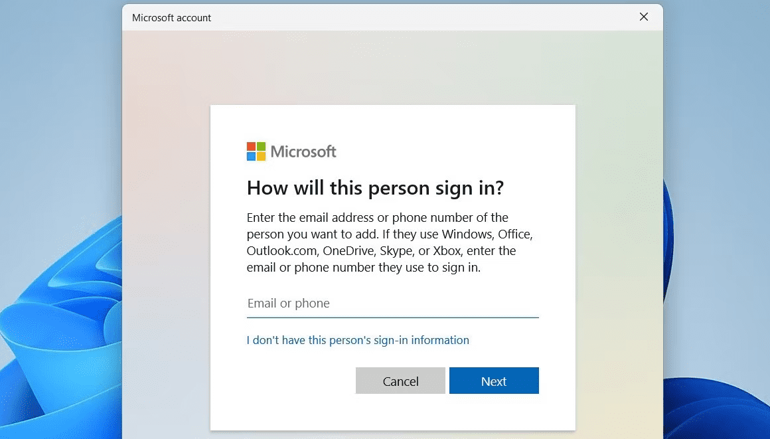This screenshot has height=439, width=770.
Task: Click the word "Skype" in the description
Action: point(396,251)
